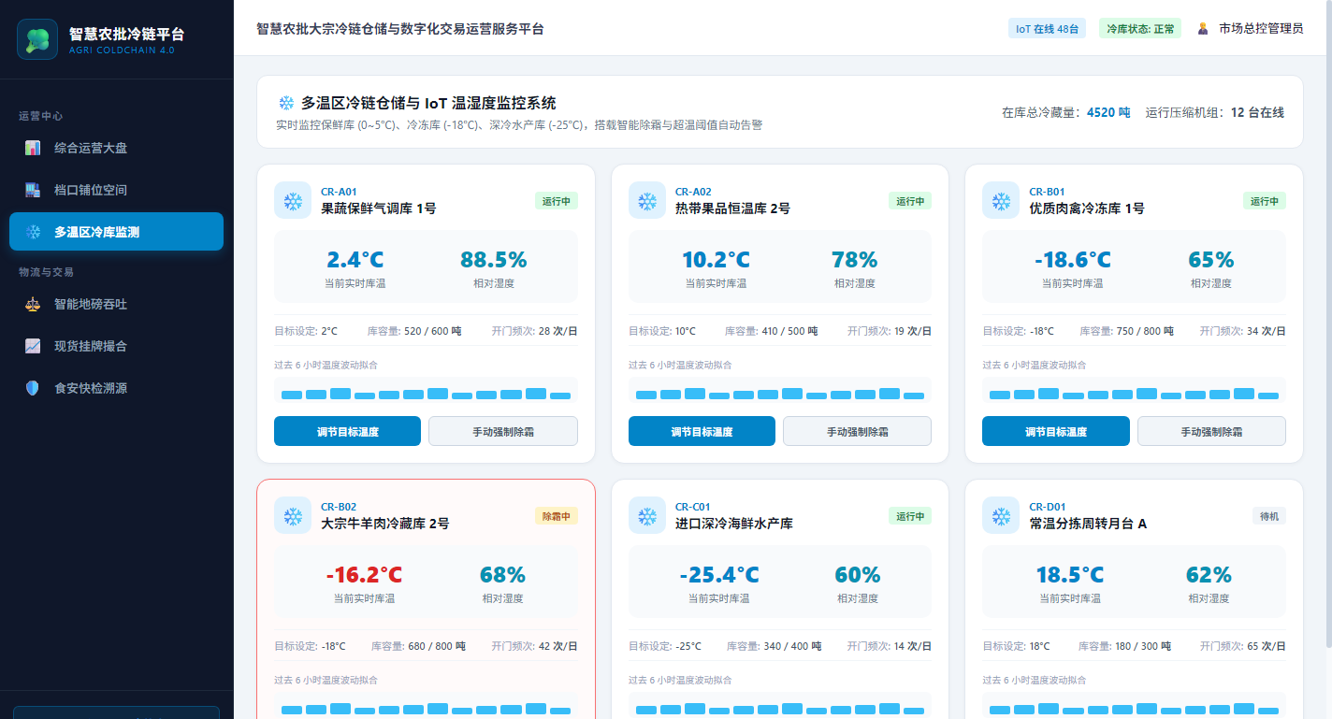Click the -25.4°C temperature reading
1332x719 pixels.
coord(719,575)
